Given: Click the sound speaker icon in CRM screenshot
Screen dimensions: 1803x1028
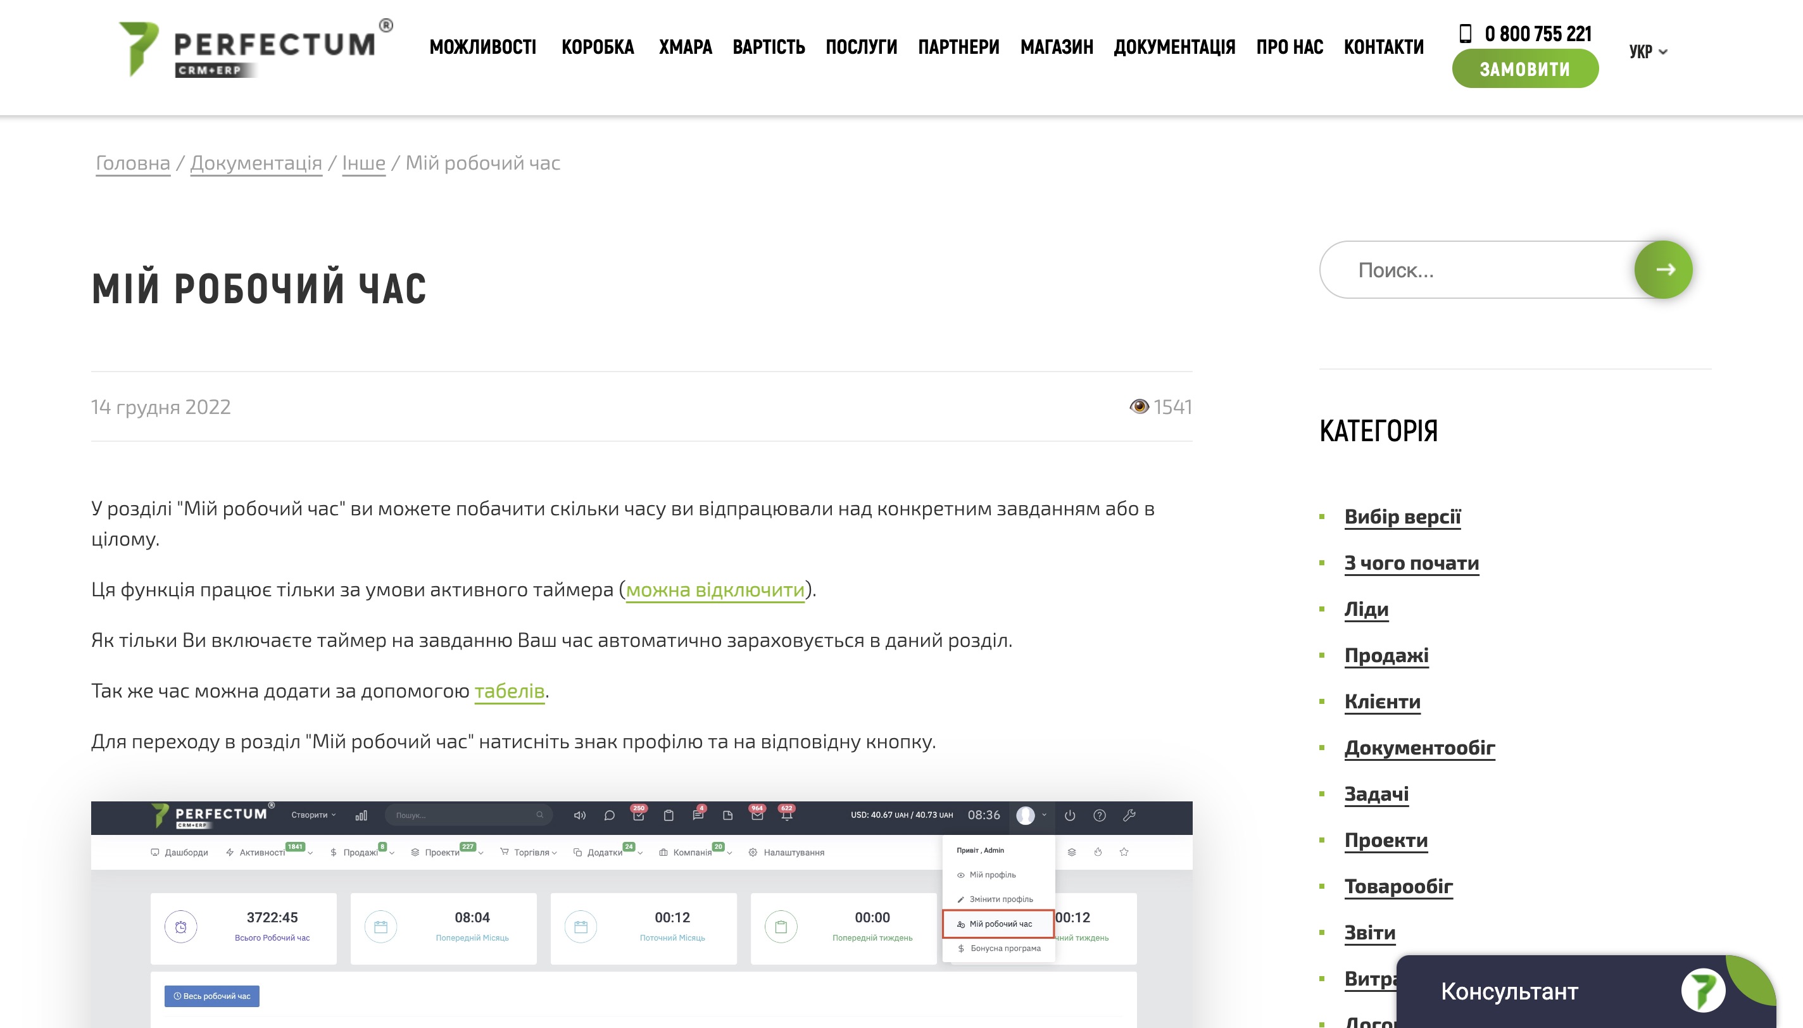Looking at the screenshot, I should pos(580,815).
